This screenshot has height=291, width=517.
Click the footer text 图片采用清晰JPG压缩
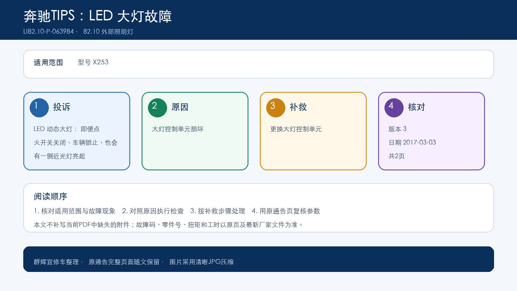click(202, 262)
